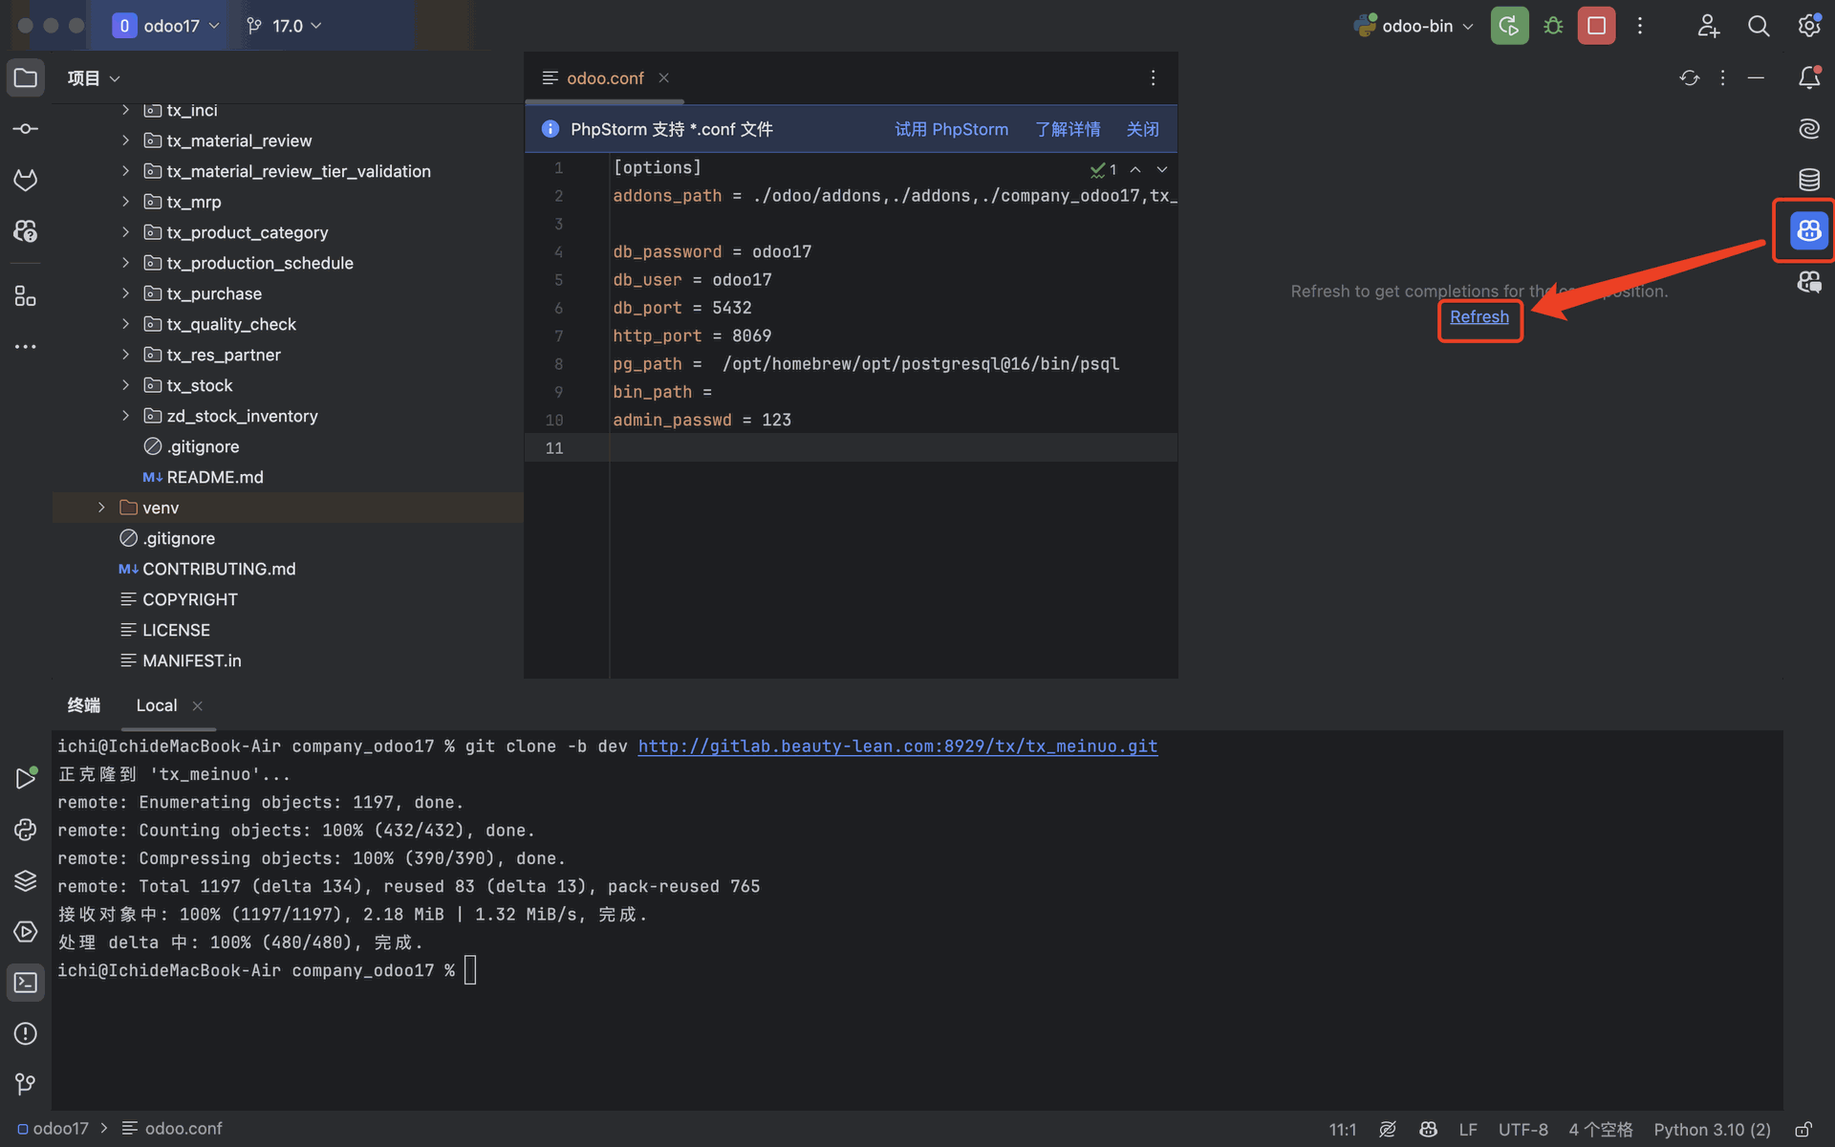
Task: Open the Notifications bell
Action: 1809,77
